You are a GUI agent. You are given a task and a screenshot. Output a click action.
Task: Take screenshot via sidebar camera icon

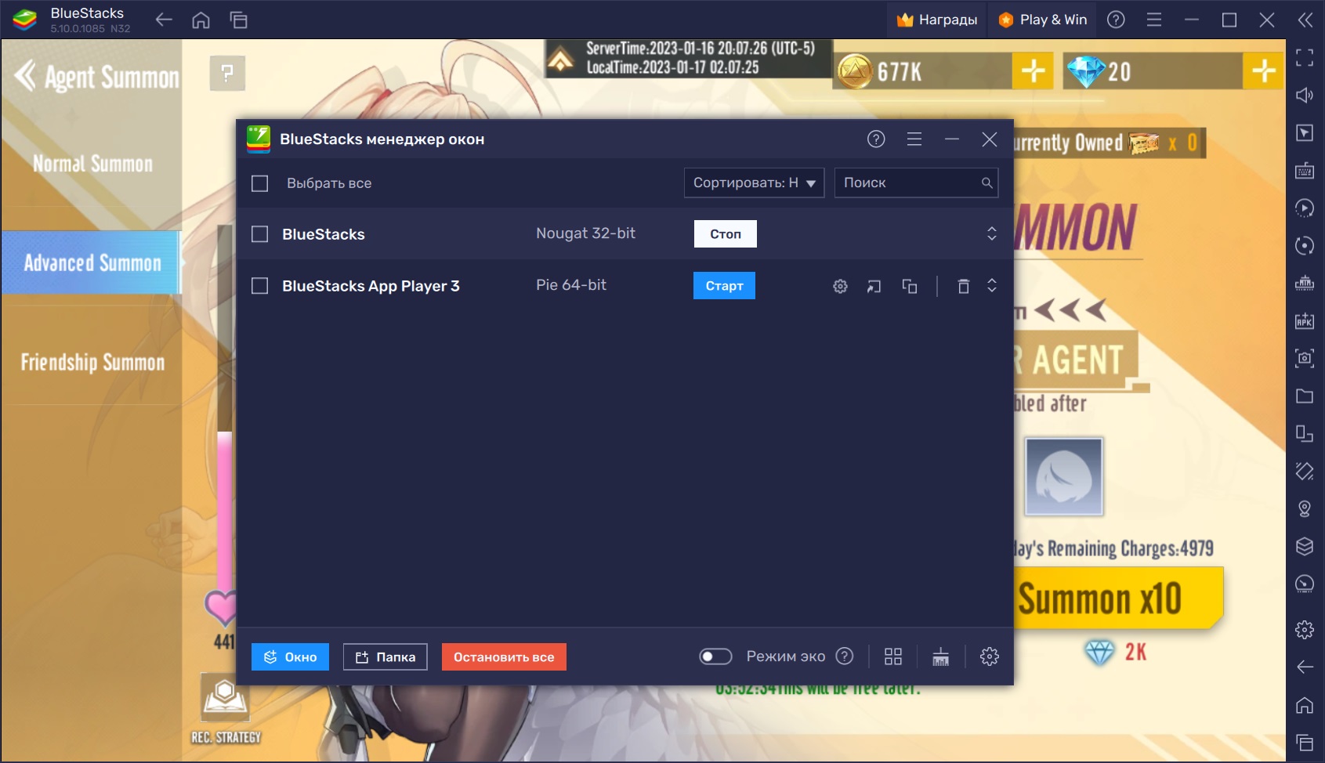click(1305, 358)
